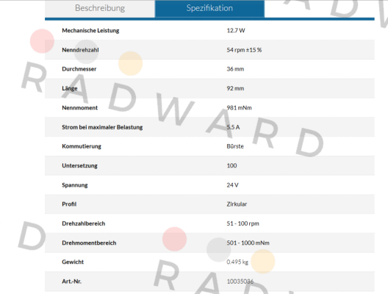Select the Art.-Nr. 10035036 value

[x=240, y=282]
